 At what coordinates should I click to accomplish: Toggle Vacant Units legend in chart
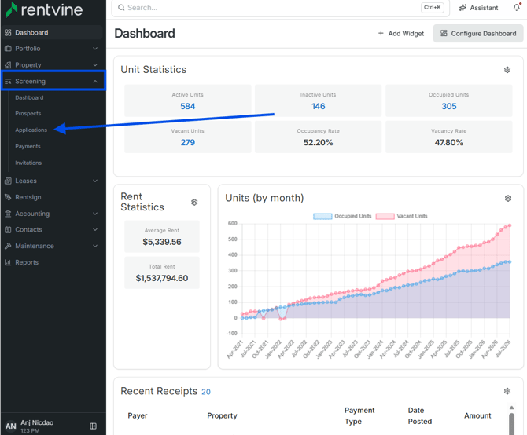pos(402,216)
